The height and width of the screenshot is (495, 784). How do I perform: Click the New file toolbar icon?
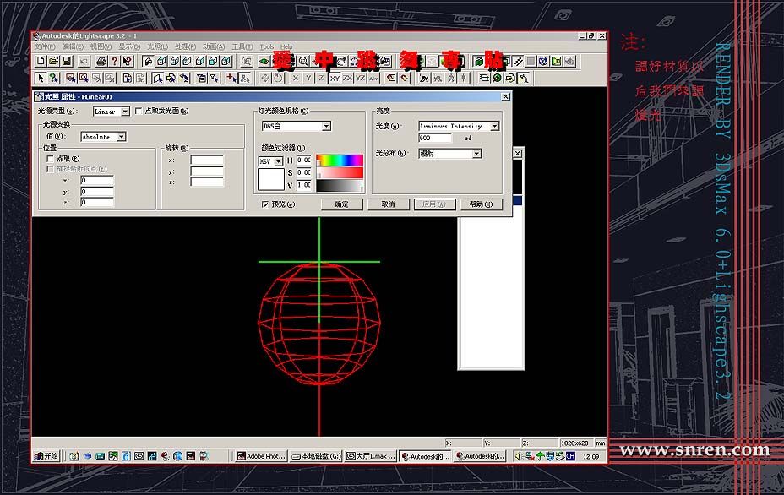[41, 61]
